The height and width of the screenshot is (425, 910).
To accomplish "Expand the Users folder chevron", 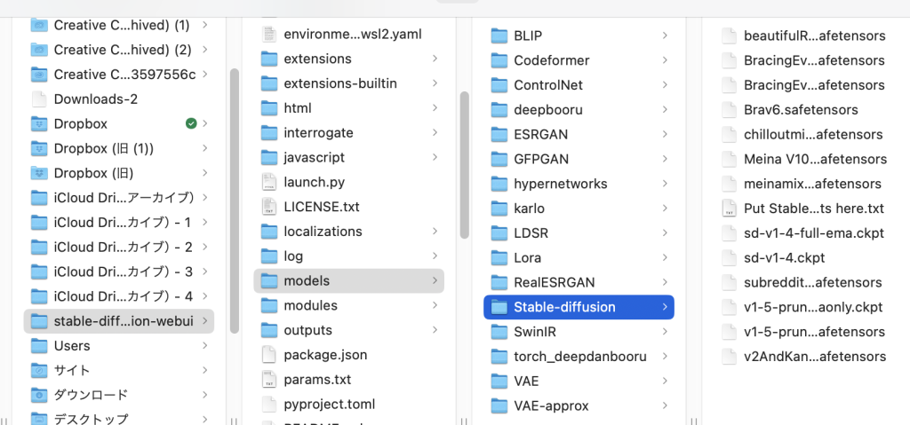I will (x=205, y=346).
